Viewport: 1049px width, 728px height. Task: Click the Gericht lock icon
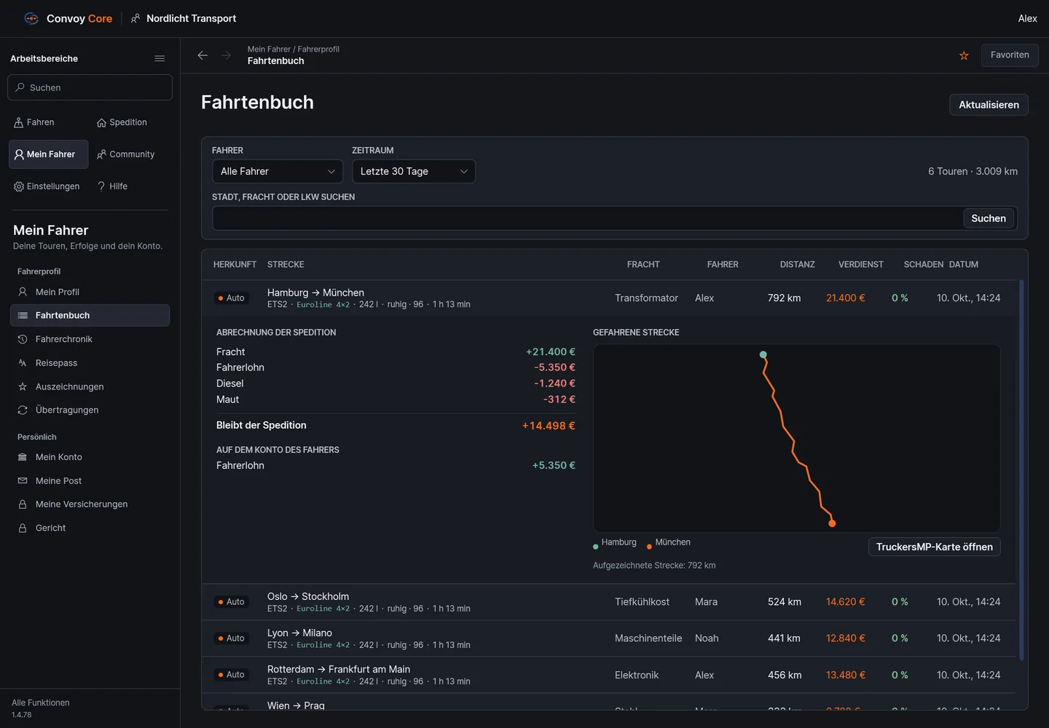point(23,528)
